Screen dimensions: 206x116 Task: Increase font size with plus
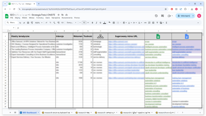click(x=88, y=23)
